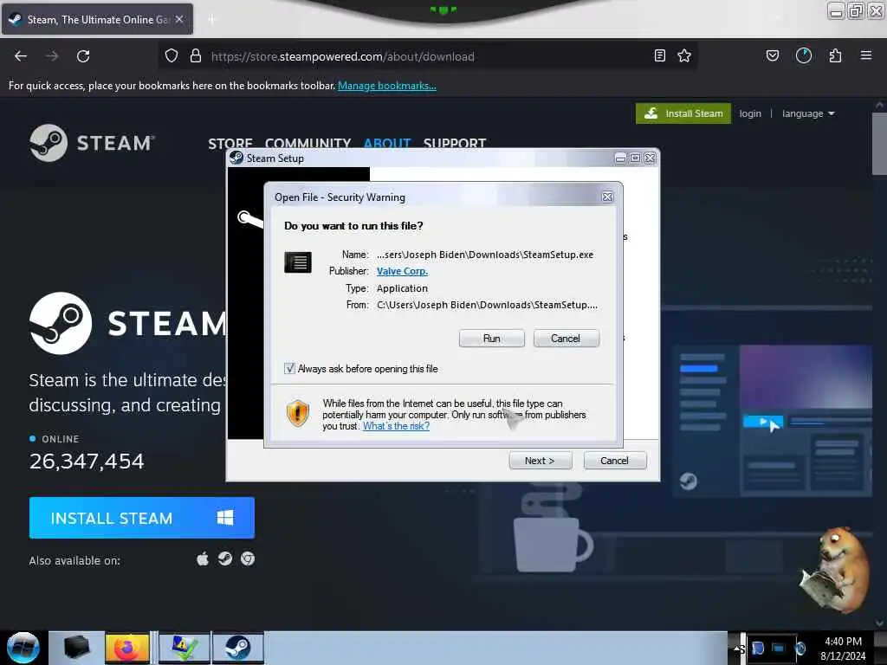This screenshot has width=887, height=665.
Task: Open the Windows Start orb
Action: coord(23,648)
